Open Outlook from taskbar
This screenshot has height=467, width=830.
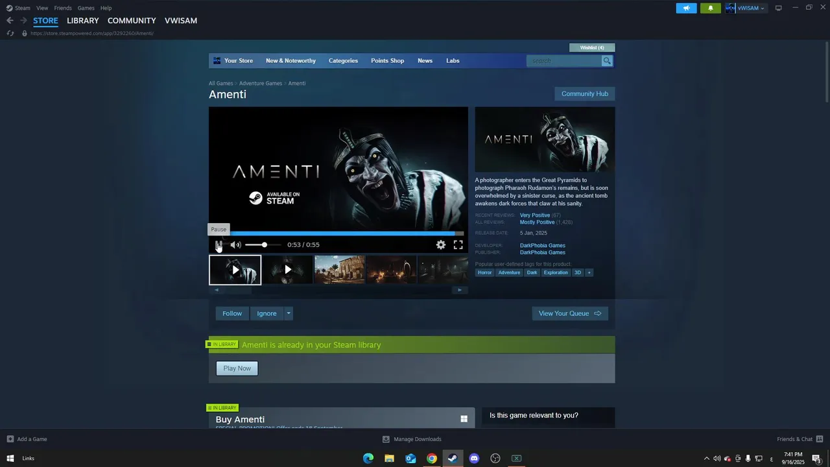(x=410, y=459)
